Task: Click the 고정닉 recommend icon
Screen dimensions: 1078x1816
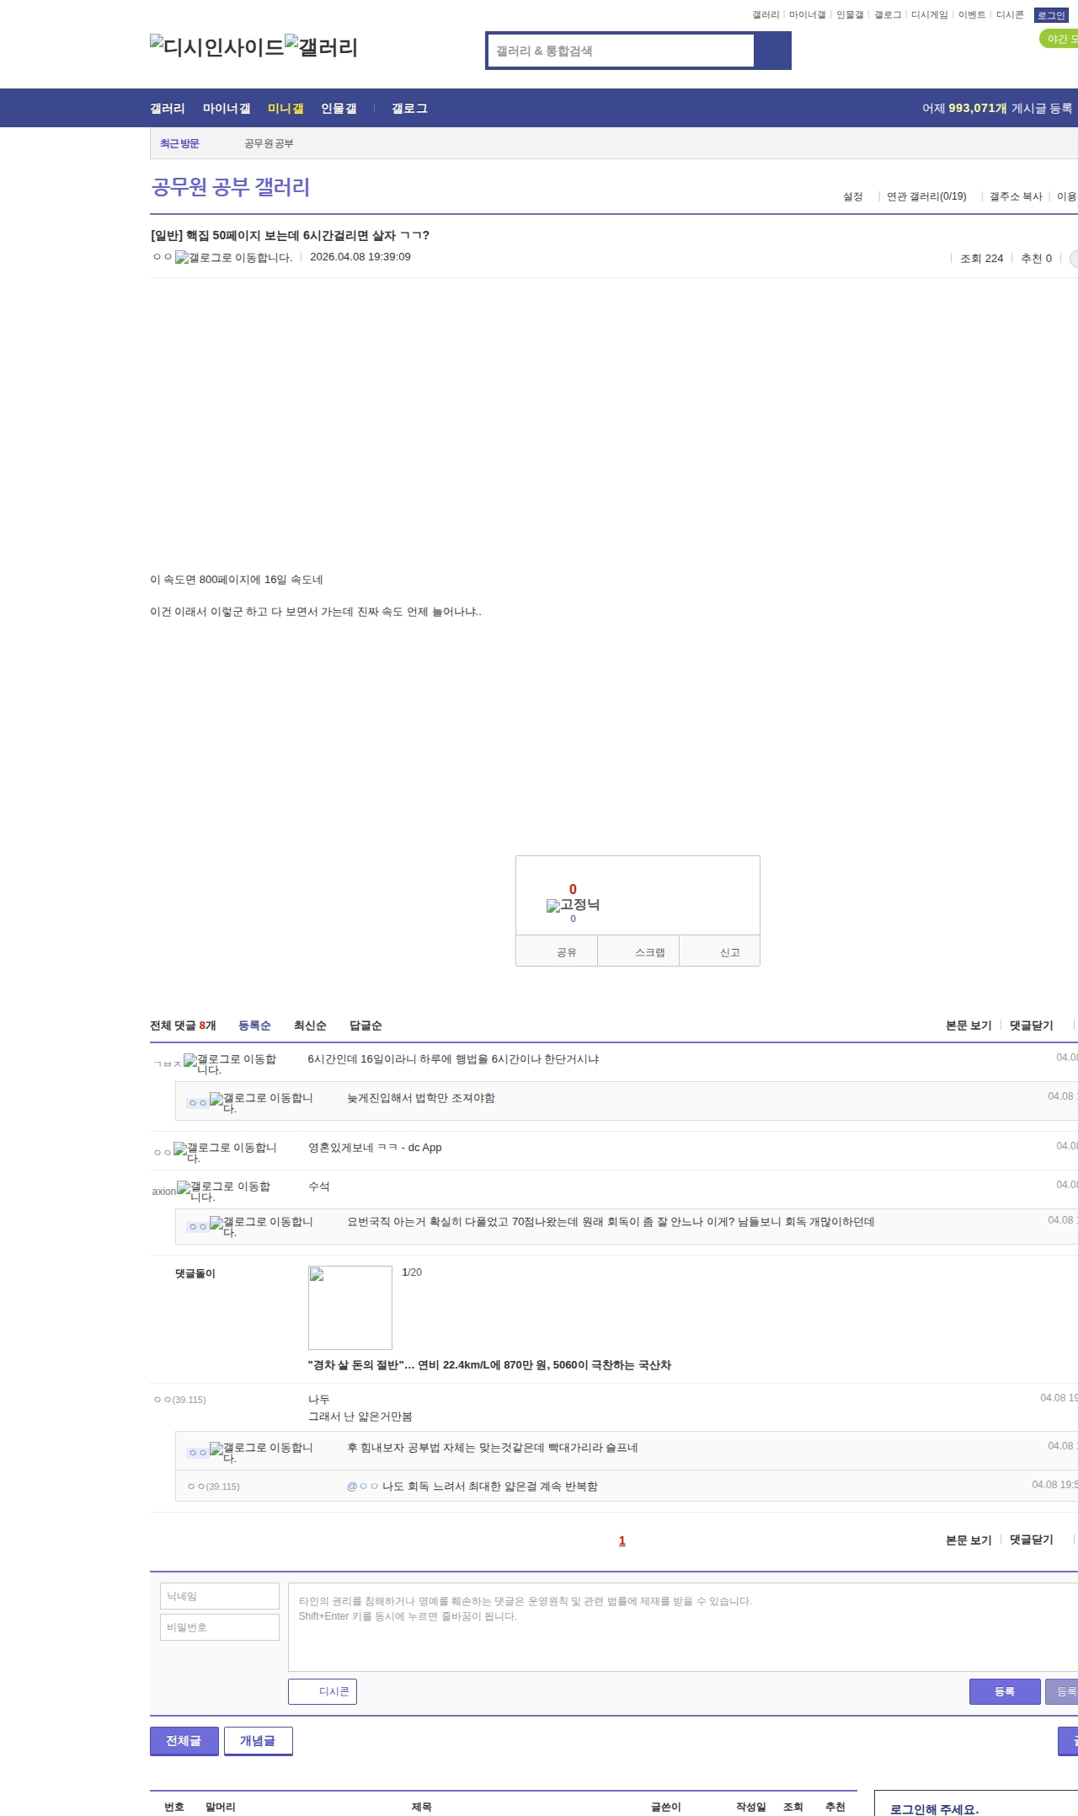Action: (x=573, y=905)
